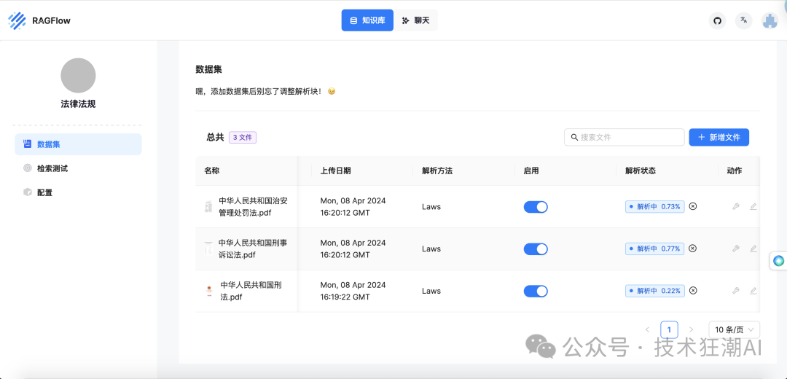Image resolution: width=787 pixels, height=379 pixels.
Task: Cancel parsing for 中华人民共和国刑法.pdf
Action: coord(693,291)
